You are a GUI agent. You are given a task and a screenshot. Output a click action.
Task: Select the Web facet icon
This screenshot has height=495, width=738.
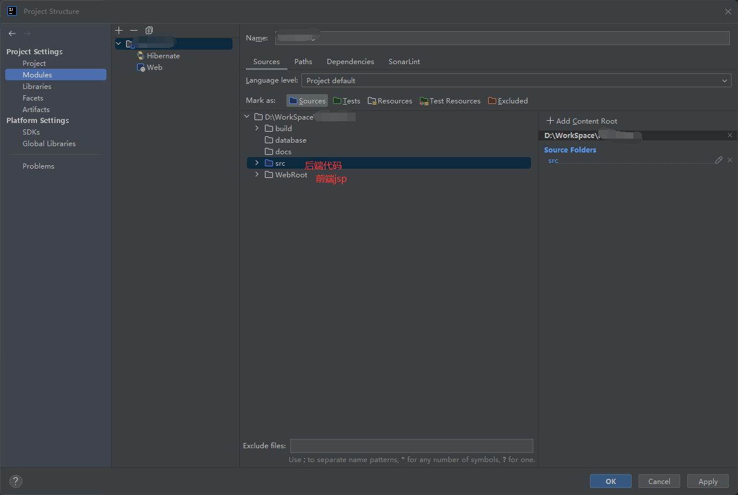click(x=141, y=67)
